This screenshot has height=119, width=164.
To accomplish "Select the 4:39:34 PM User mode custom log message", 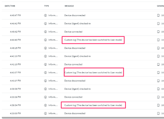I will point(93,105).
